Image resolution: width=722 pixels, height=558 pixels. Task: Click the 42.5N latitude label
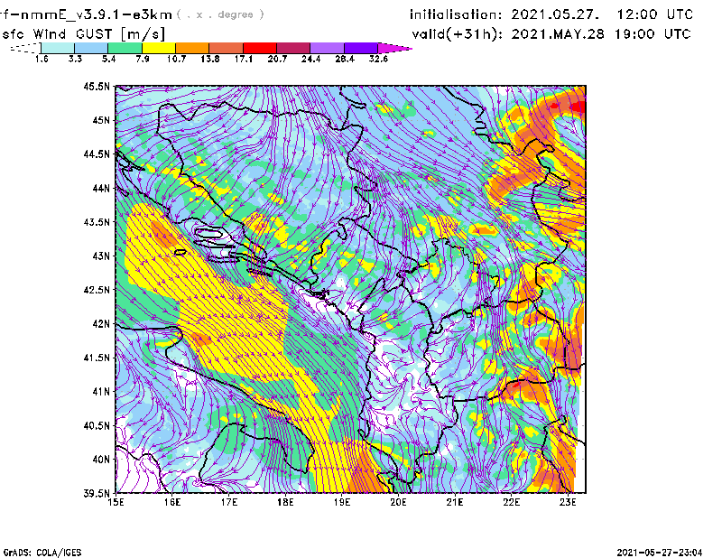coord(97,290)
